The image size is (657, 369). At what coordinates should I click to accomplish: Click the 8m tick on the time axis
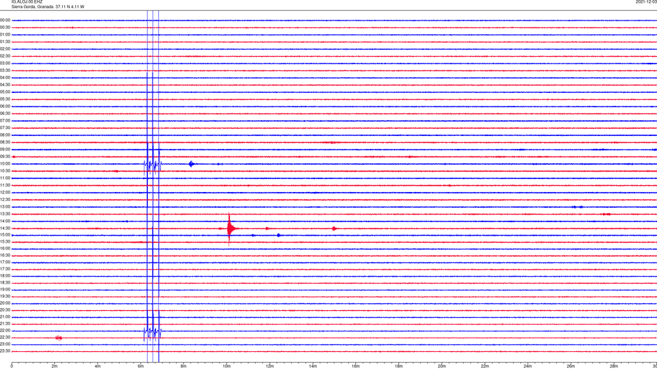pos(183,366)
